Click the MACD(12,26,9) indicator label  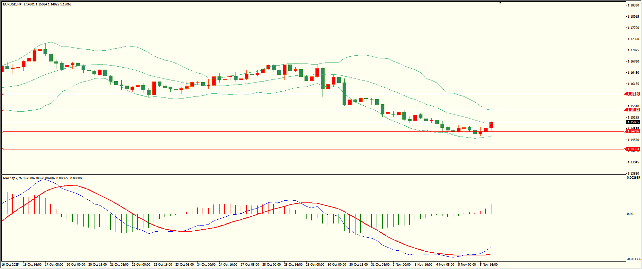tap(14, 178)
